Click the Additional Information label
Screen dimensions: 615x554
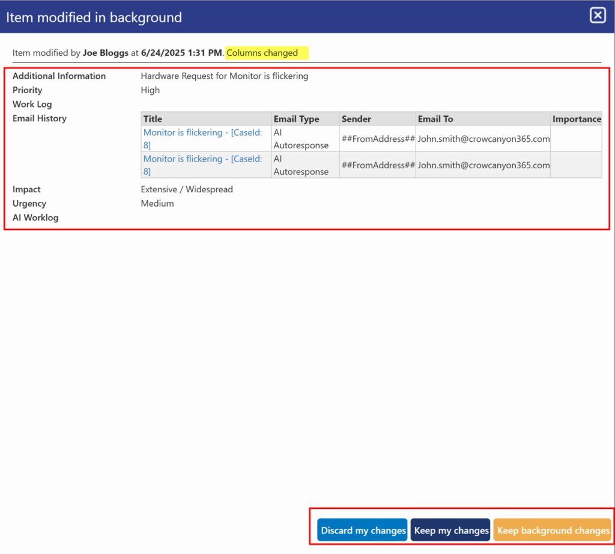click(x=59, y=76)
